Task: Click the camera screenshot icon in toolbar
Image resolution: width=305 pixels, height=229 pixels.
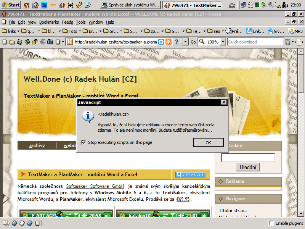Action: pyautogui.click(x=50, y=42)
